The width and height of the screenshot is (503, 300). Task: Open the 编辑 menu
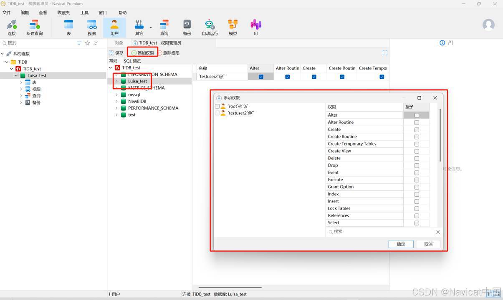pos(25,13)
